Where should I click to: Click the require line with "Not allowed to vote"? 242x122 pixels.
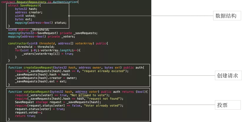(x=62, y=95)
